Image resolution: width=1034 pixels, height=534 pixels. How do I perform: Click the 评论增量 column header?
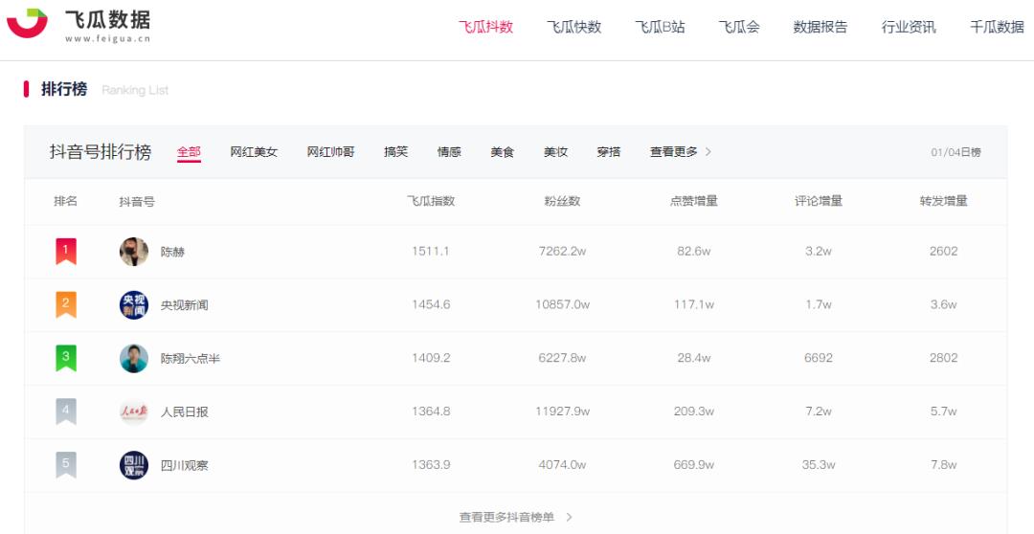(819, 201)
